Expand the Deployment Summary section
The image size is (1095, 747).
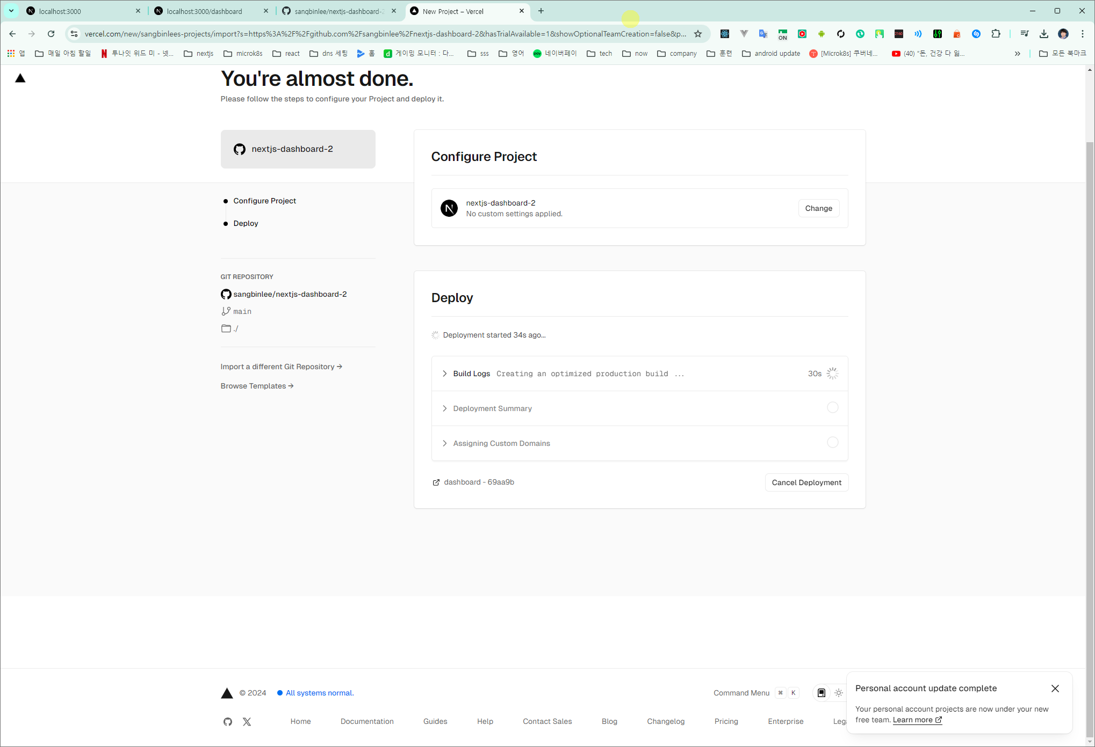pos(492,408)
